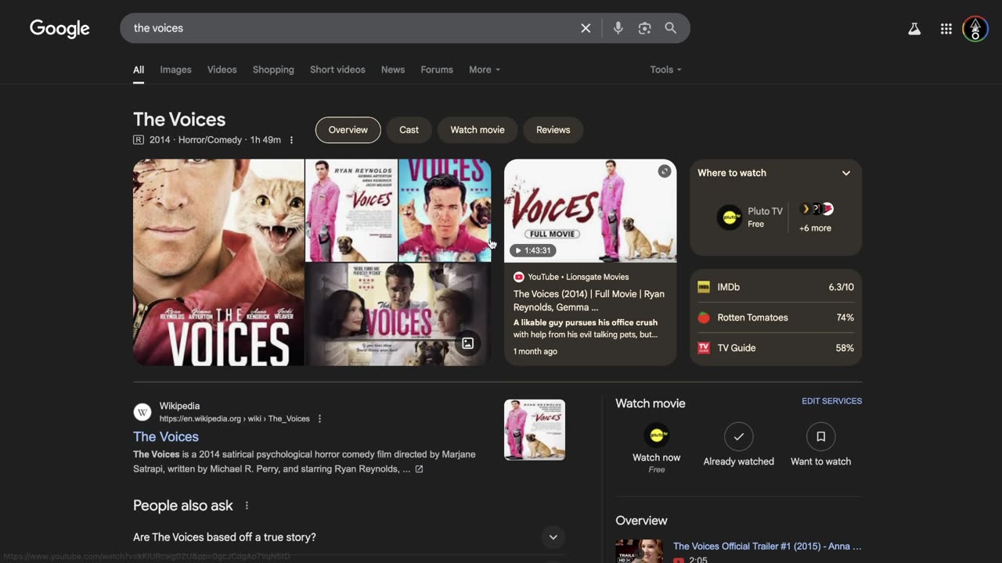The image size is (1002, 563).
Task: Open Search Labs flask icon
Action: (x=914, y=29)
